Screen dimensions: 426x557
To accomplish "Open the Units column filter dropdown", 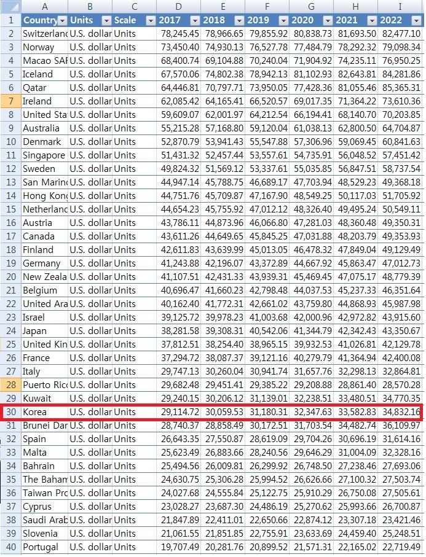I will pos(107,21).
